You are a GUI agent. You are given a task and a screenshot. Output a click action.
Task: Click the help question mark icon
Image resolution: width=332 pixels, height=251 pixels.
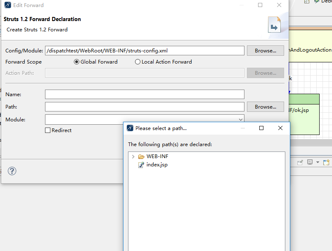pyautogui.click(x=12, y=171)
